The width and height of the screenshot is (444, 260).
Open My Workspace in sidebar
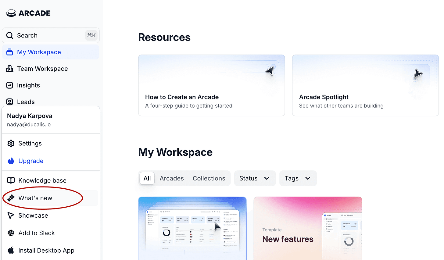pos(51,52)
